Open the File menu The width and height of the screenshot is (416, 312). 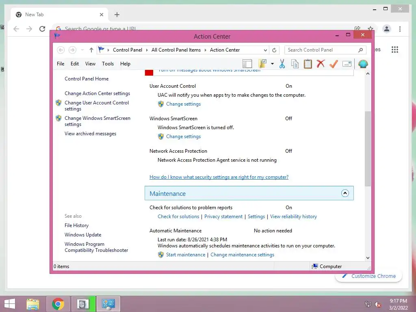61,64
